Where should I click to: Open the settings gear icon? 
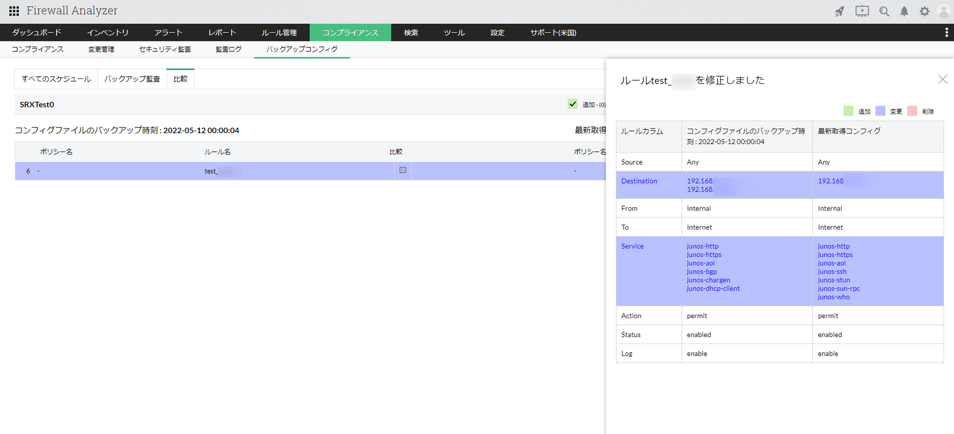point(924,12)
